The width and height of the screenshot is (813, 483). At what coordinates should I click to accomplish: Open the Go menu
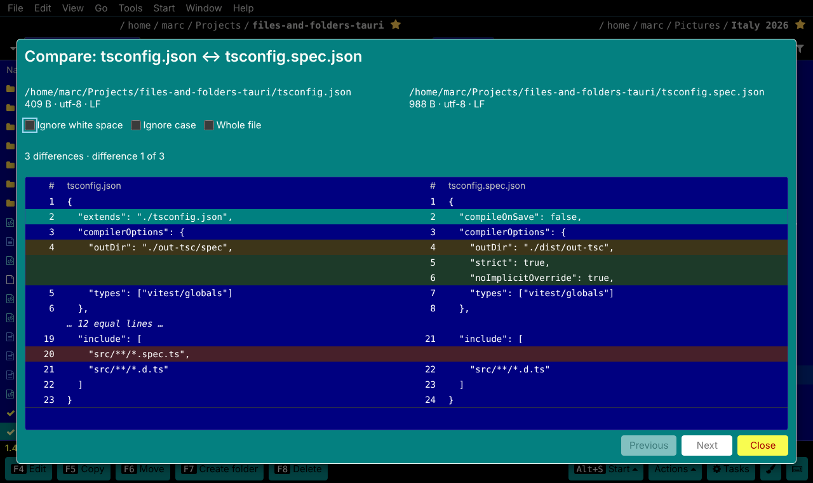tap(101, 8)
